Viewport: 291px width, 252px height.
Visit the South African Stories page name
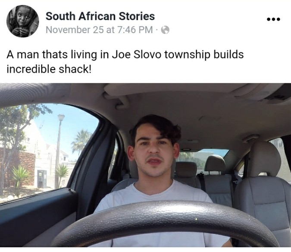(x=100, y=16)
